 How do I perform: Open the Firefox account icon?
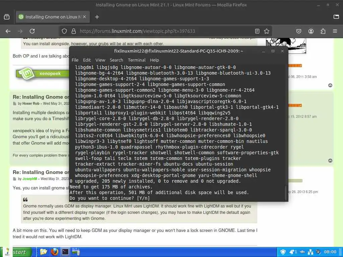click(x=311, y=31)
